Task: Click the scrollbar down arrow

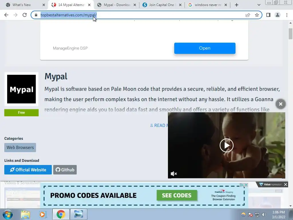Action: 290,206
